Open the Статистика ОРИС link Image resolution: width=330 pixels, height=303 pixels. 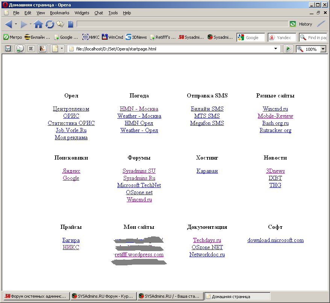click(x=71, y=123)
